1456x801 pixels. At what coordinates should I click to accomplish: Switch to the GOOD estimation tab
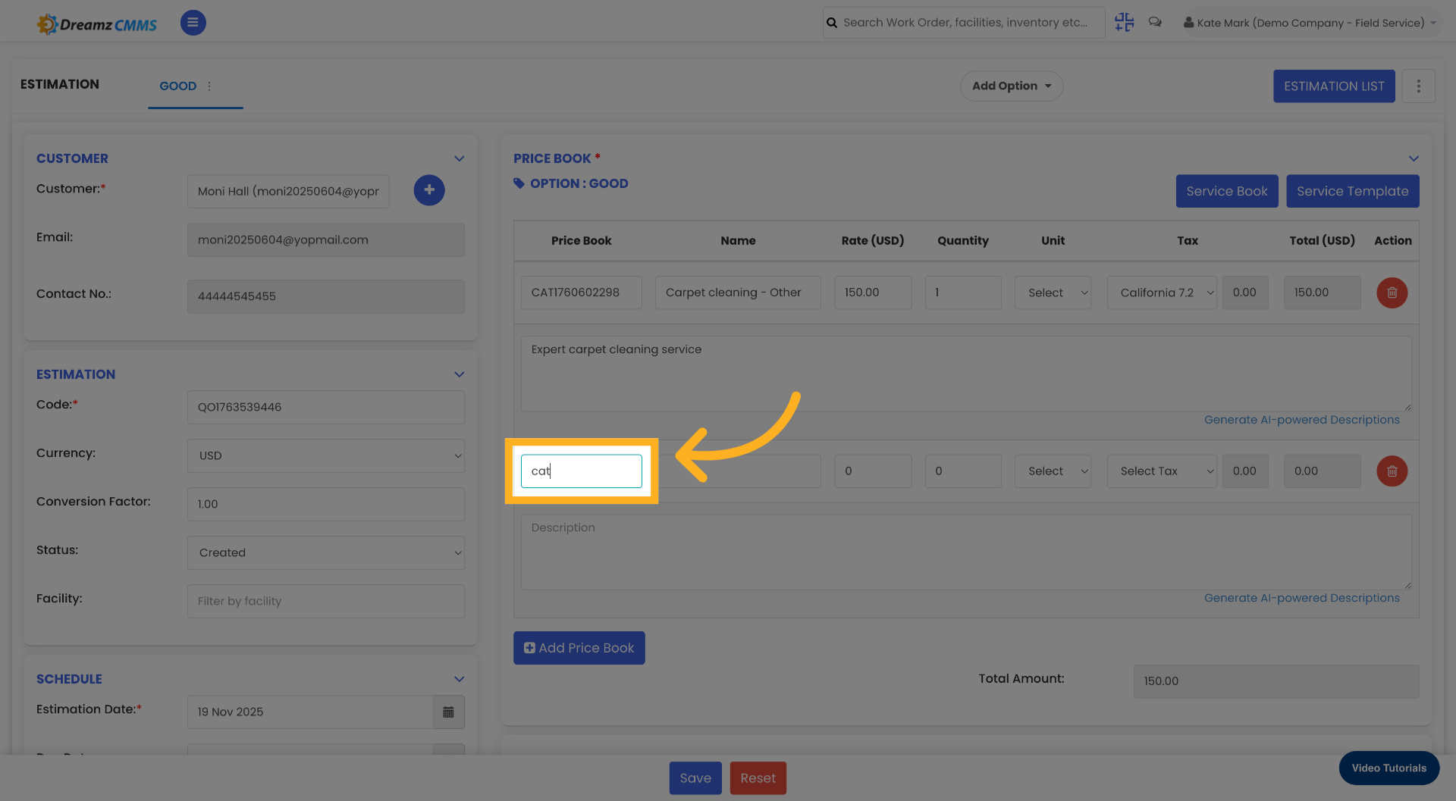(177, 86)
